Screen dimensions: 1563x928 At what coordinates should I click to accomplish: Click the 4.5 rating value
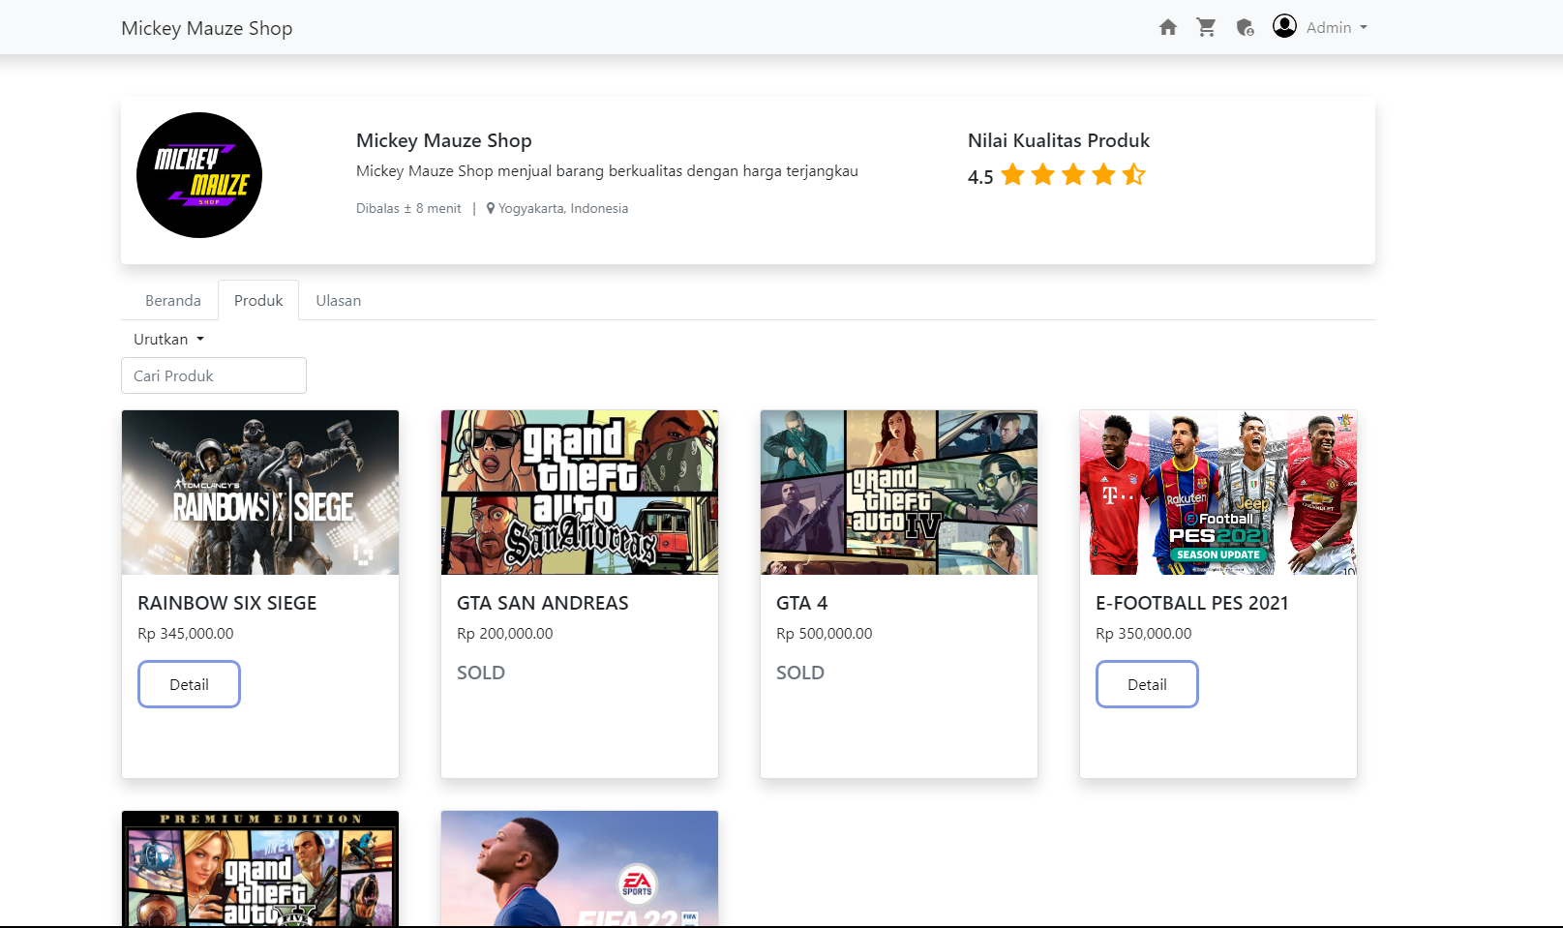pyautogui.click(x=980, y=177)
